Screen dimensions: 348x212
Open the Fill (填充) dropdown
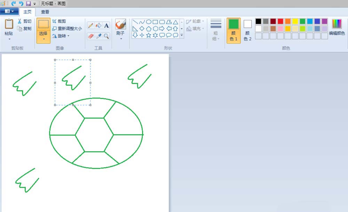point(195,28)
